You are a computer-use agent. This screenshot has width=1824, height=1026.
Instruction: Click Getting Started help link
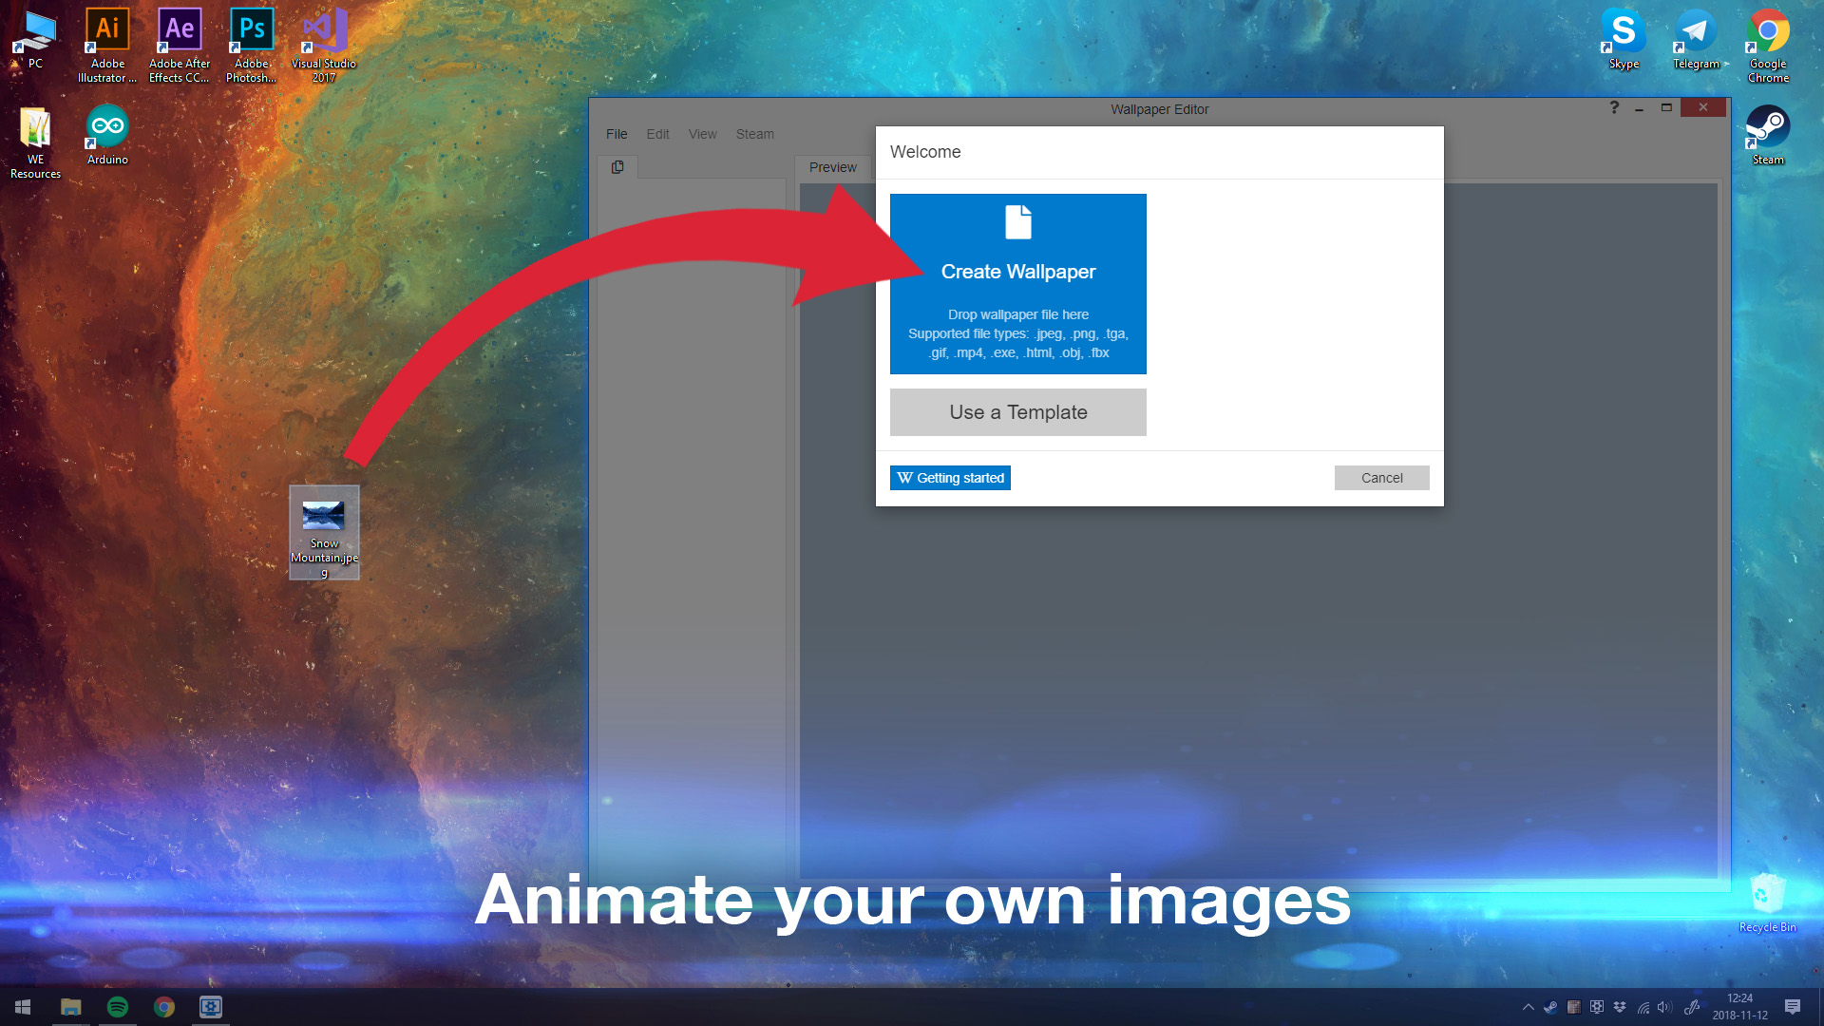pos(950,477)
